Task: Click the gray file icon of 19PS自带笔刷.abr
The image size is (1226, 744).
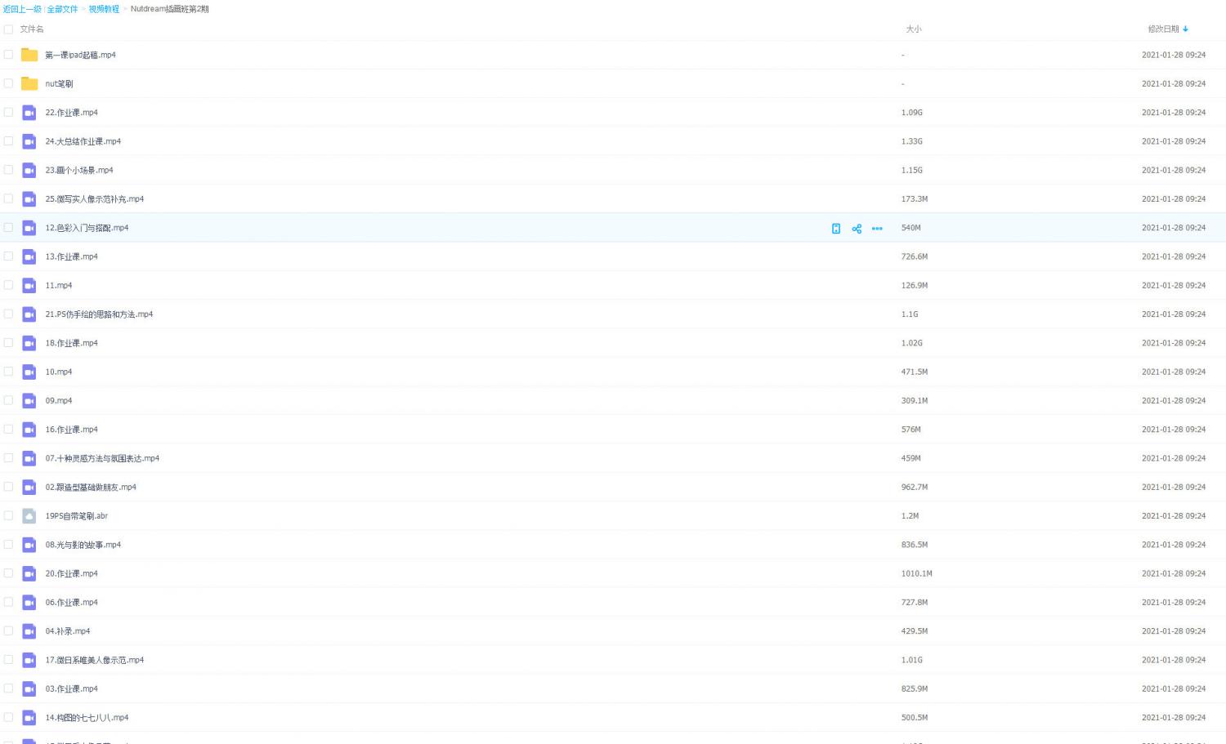Action: 29,516
